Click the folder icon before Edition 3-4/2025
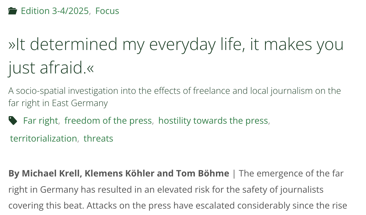The width and height of the screenshot is (366, 215). 13,11
